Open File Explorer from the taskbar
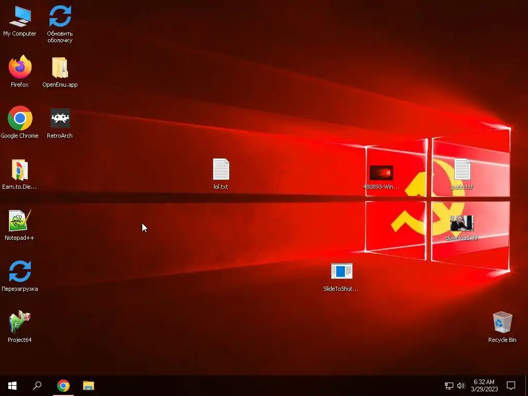Image resolution: width=528 pixels, height=396 pixels. click(x=89, y=386)
